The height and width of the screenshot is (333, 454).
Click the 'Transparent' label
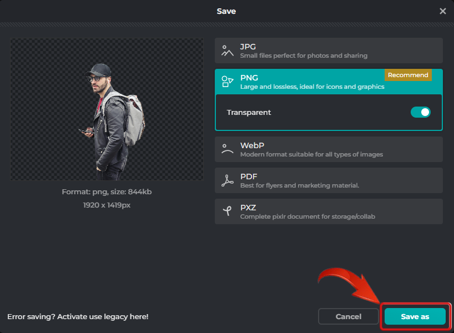point(249,112)
